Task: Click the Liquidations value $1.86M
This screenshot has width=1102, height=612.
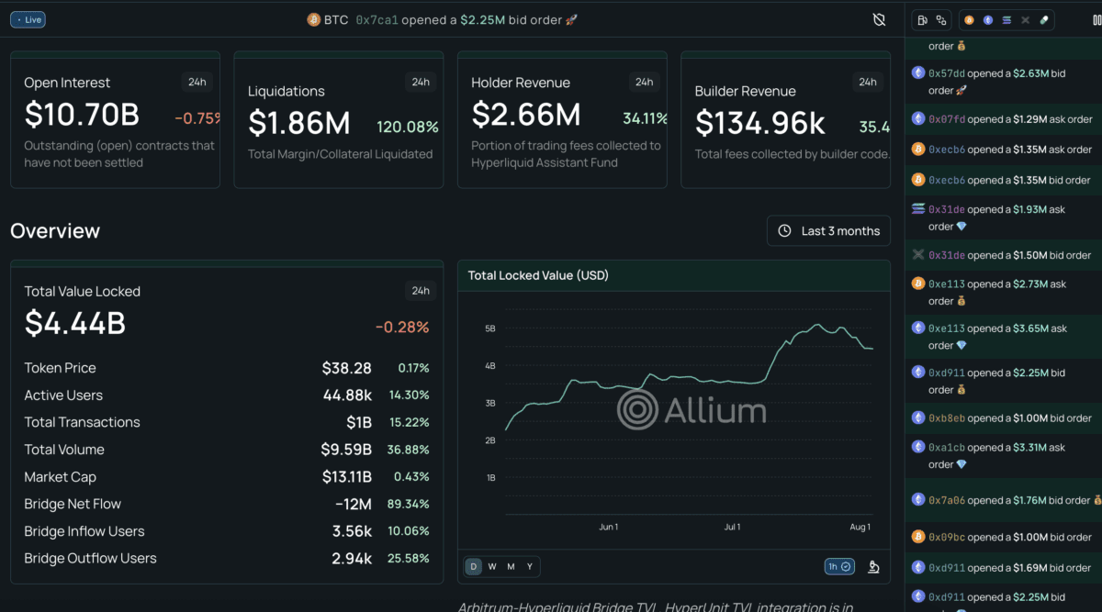Action: (299, 123)
